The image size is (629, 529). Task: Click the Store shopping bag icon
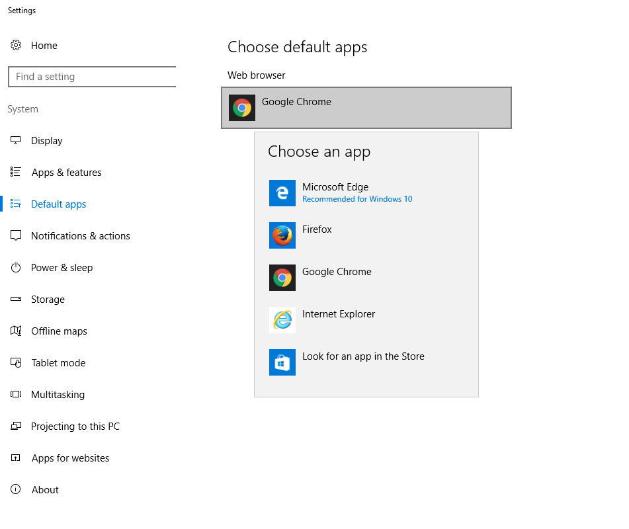282,362
